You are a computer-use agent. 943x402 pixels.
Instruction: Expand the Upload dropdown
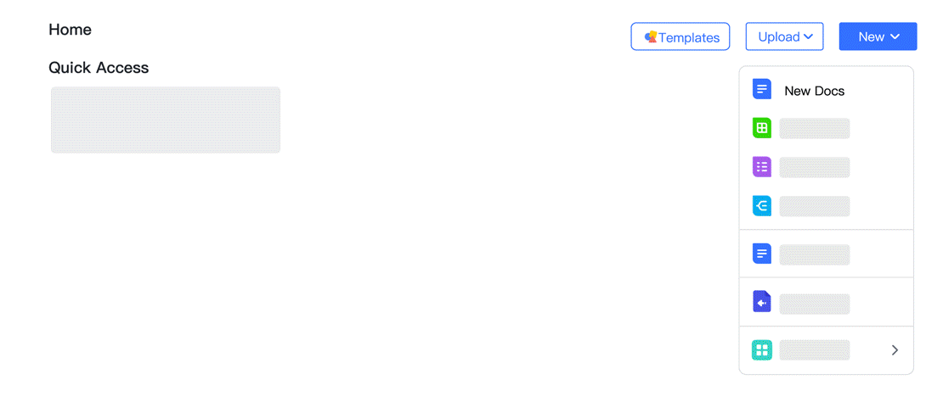point(784,36)
